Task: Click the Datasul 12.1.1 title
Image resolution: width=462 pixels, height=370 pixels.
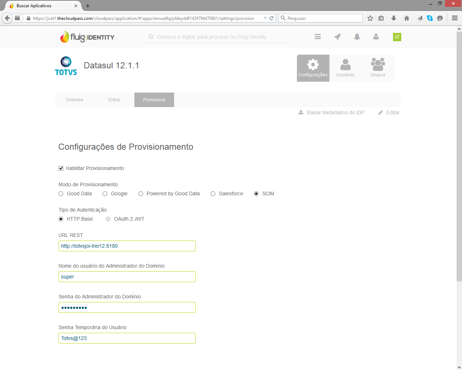Action: tap(111, 65)
